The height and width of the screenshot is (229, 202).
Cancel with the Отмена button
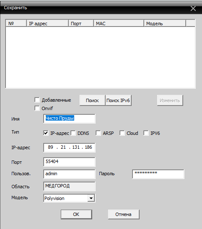(x=124, y=214)
